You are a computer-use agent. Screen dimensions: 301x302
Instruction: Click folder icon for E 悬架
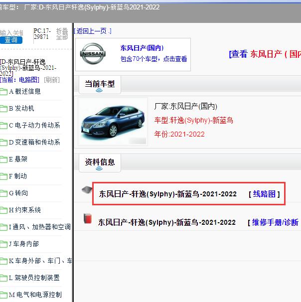(3, 159)
